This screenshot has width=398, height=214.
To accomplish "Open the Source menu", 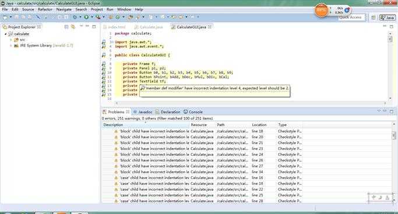I will coord(28,9).
